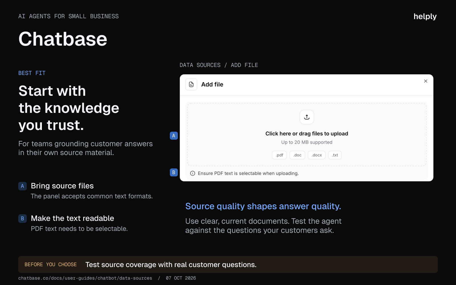Image resolution: width=456 pixels, height=285 pixels.
Task: Click the '07 OCT 2026' date
Action: pyautogui.click(x=181, y=278)
